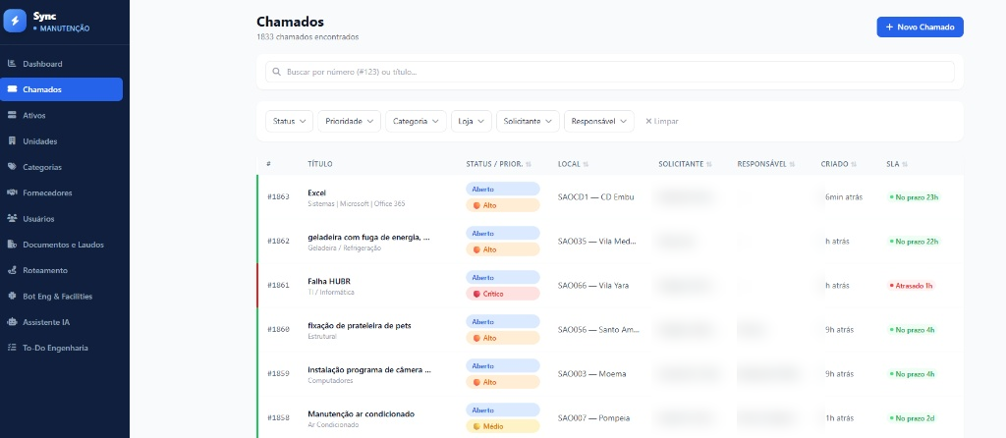Open Dashboard from the sidebar menu
The image size is (1006, 438).
click(62, 64)
